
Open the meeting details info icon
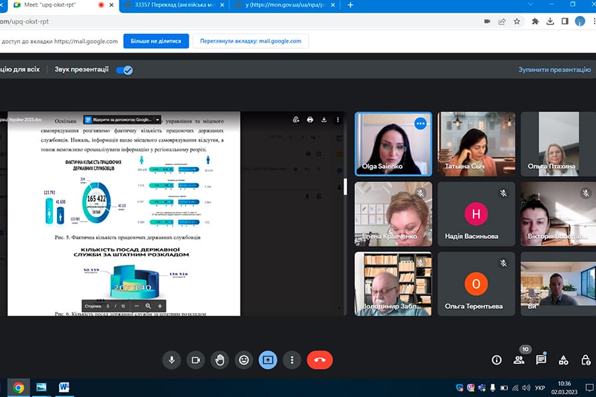[497, 360]
